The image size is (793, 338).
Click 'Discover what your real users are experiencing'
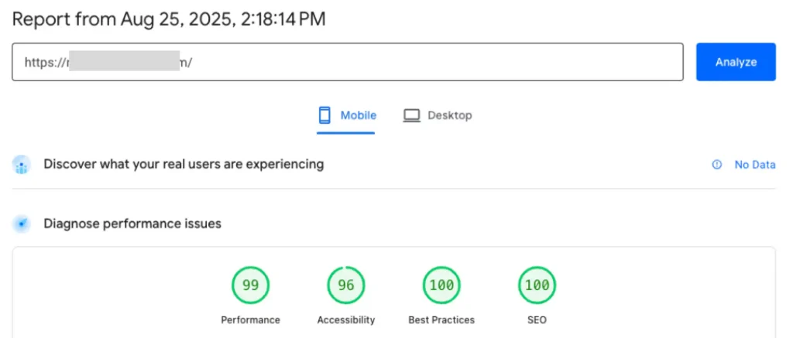(x=184, y=164)
